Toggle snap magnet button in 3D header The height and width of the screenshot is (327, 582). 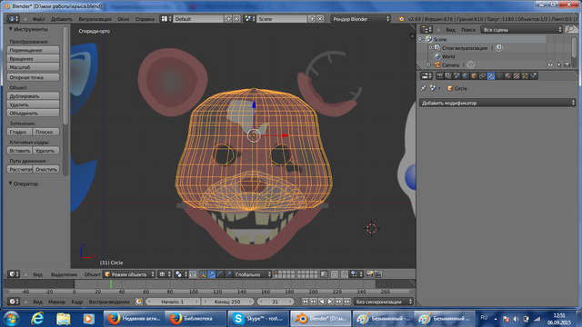coord(345,274)
